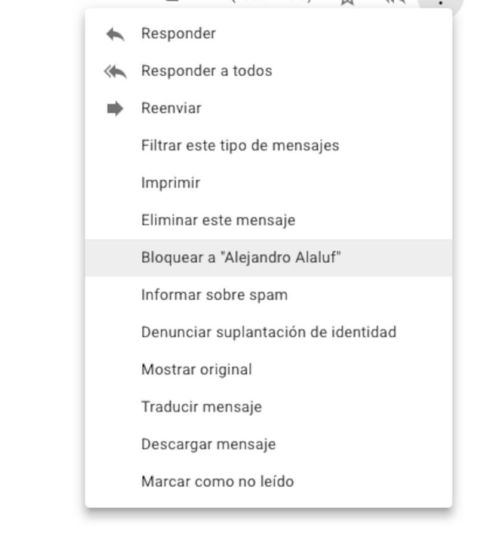478x538 pixels.
Task: Select Denunciar suplantación de identidad
Action: point(268,333)
